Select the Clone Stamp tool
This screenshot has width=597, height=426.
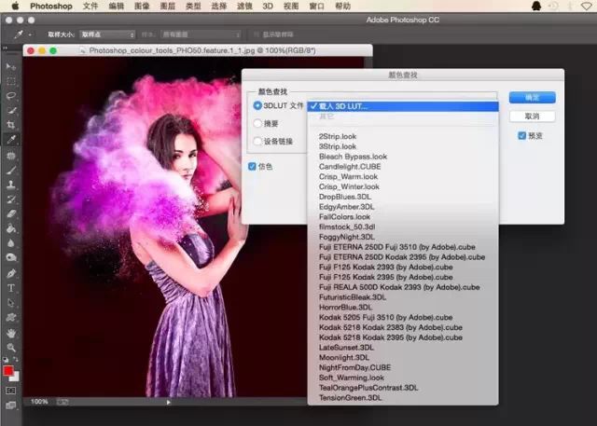coord(11,185)
